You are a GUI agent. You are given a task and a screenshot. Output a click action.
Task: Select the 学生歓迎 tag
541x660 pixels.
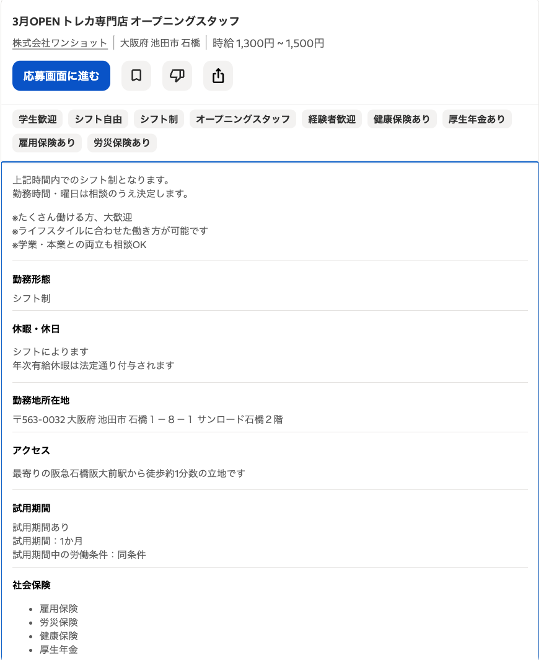pyautogui.click(x=38, y=119)
